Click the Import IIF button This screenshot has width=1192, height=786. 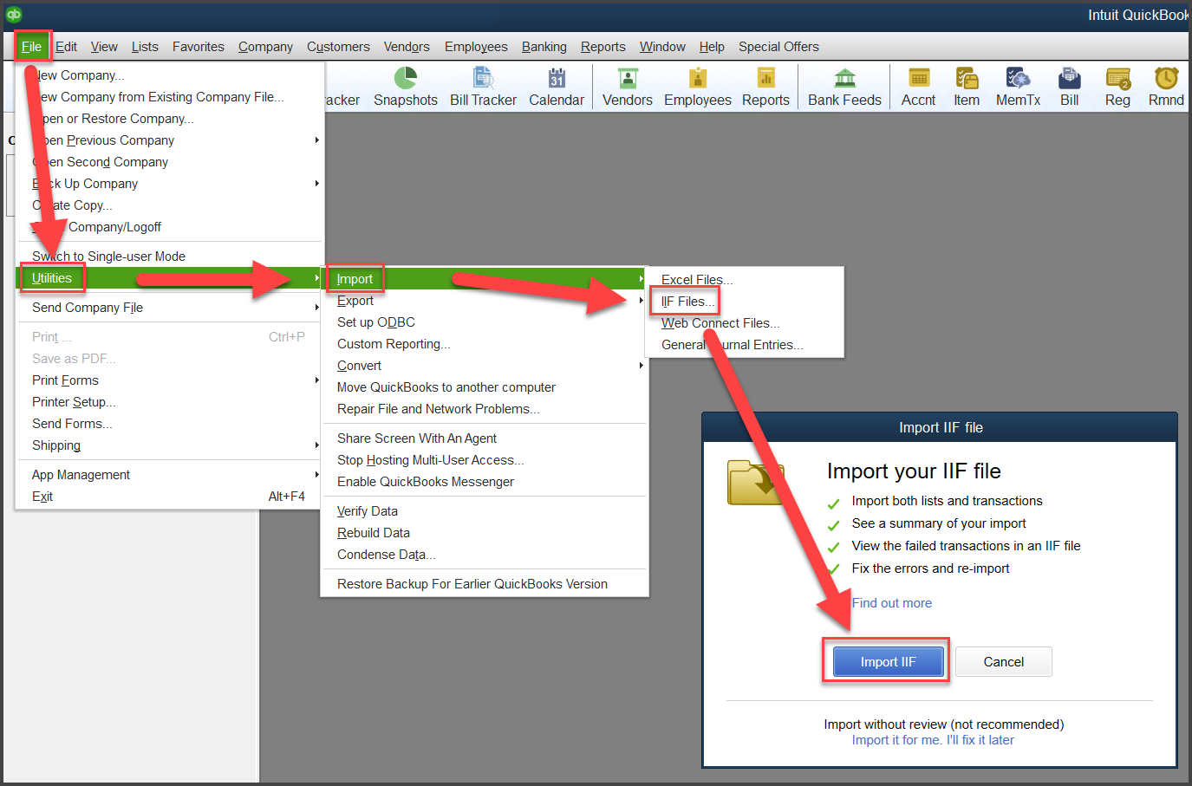(x=888, y=662)
